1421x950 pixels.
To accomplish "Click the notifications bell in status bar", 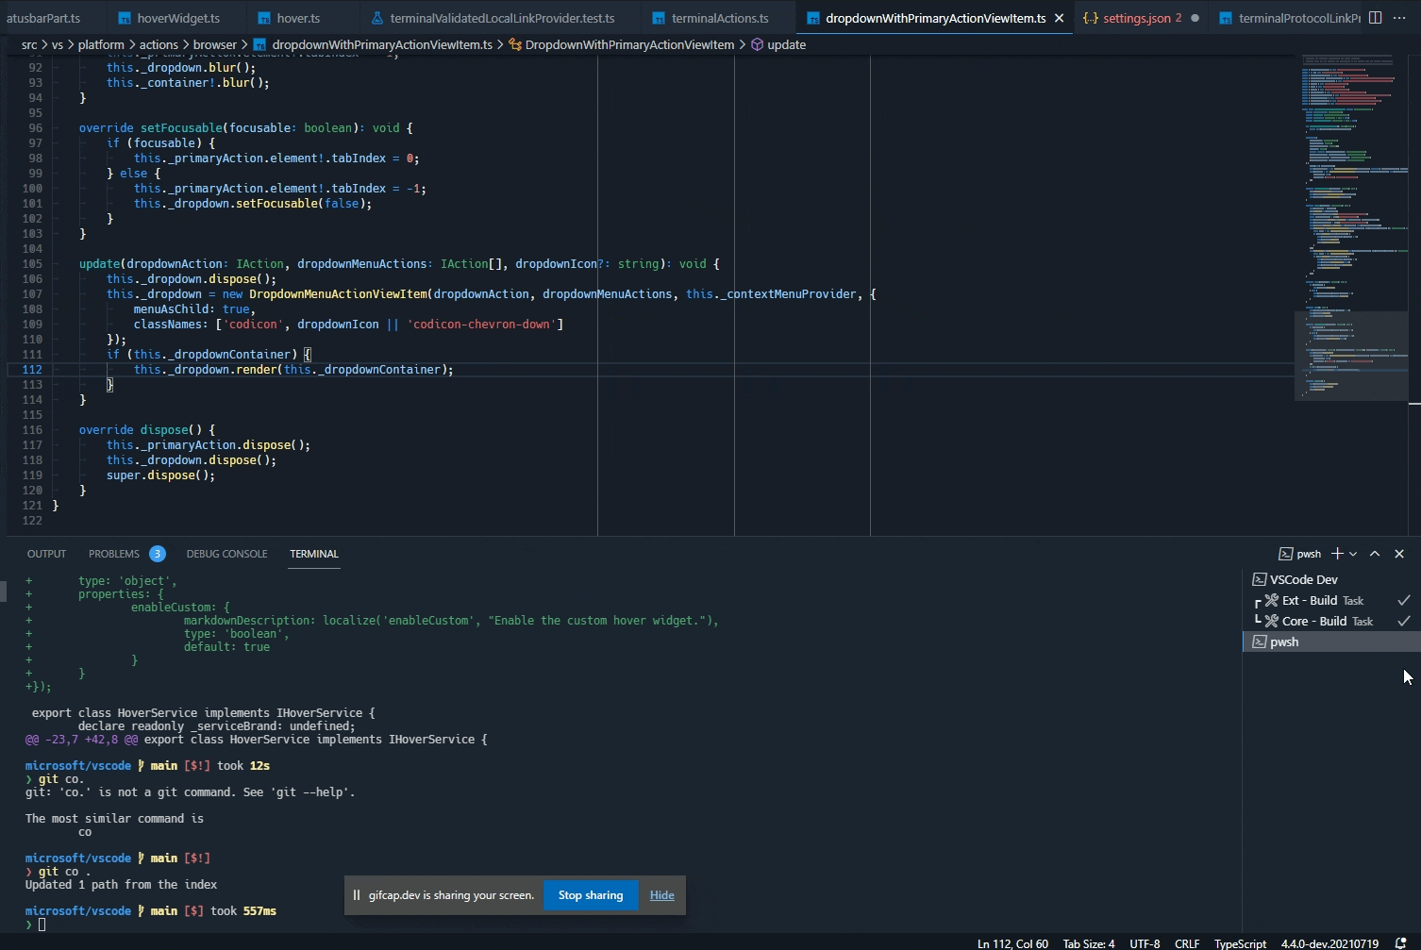I will tap(1400, 943).
